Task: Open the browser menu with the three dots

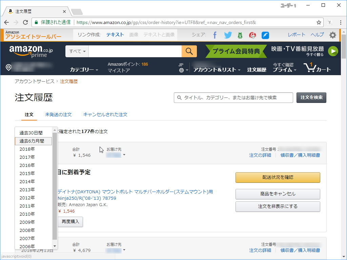Action: 340,22
